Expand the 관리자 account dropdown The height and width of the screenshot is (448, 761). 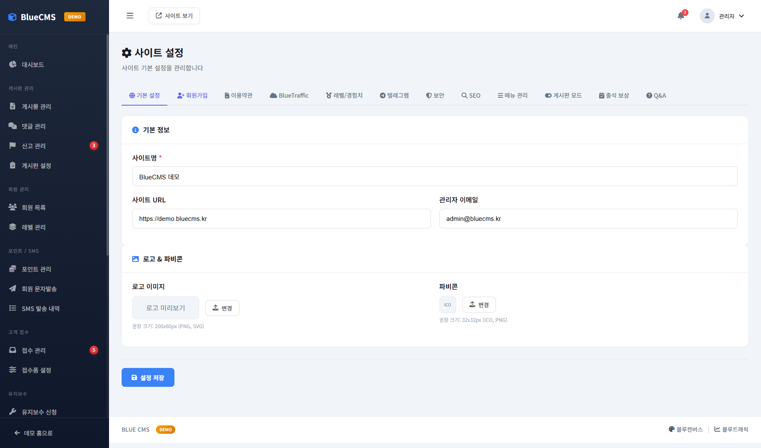723,16
